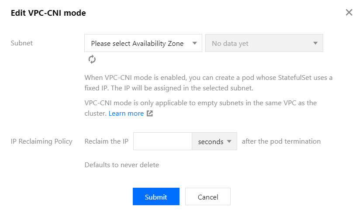Open the Please select Availability Zone dropdown

tap(143, 43)
